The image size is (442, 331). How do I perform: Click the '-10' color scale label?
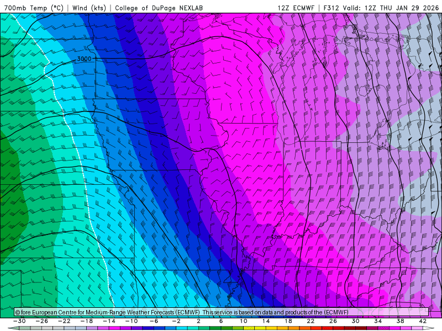click(131, 321)
